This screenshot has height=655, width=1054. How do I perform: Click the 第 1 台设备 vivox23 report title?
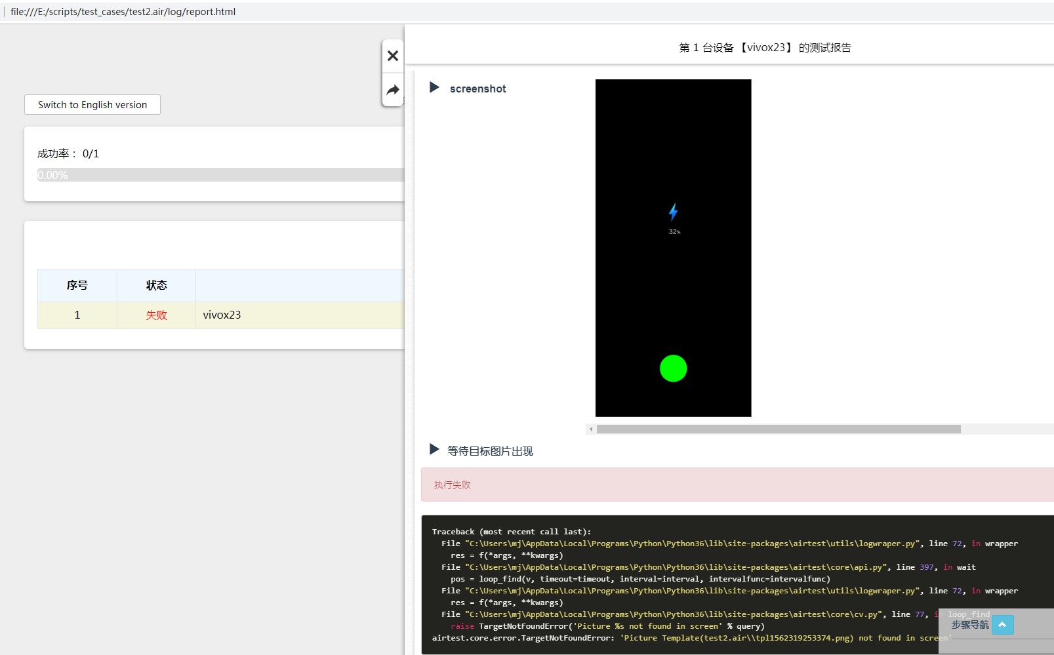[x=765, y=47]
